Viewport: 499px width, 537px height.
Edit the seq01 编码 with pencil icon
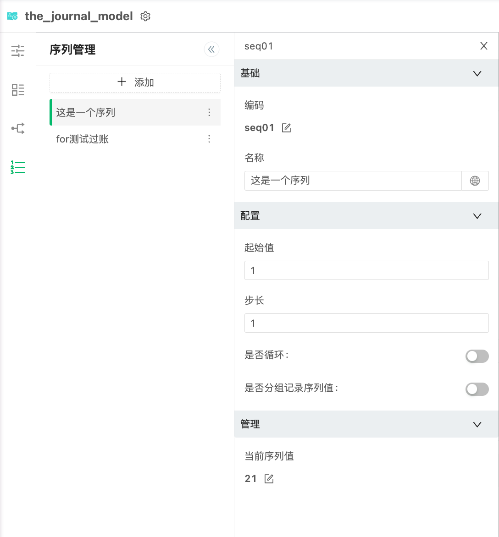(286, 128)
